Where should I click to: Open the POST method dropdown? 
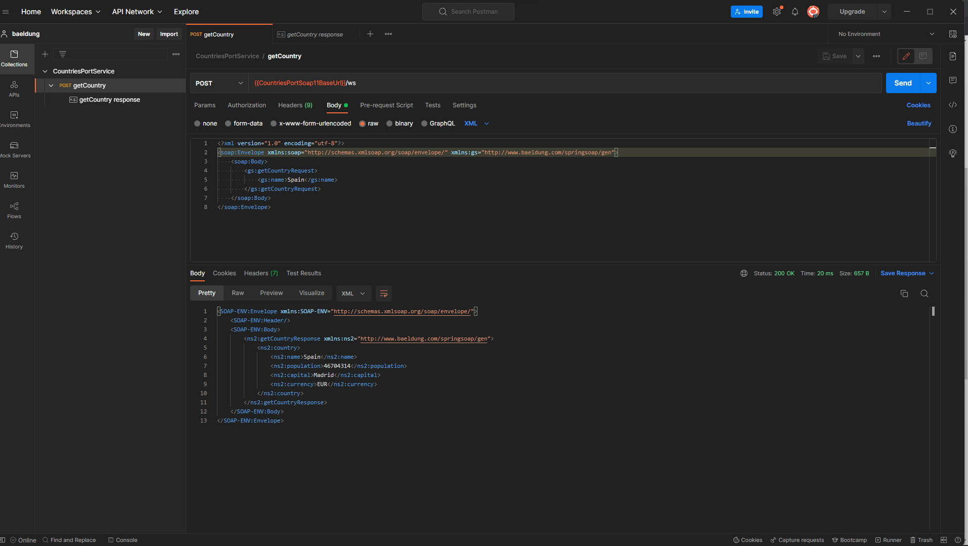point(219,83)
